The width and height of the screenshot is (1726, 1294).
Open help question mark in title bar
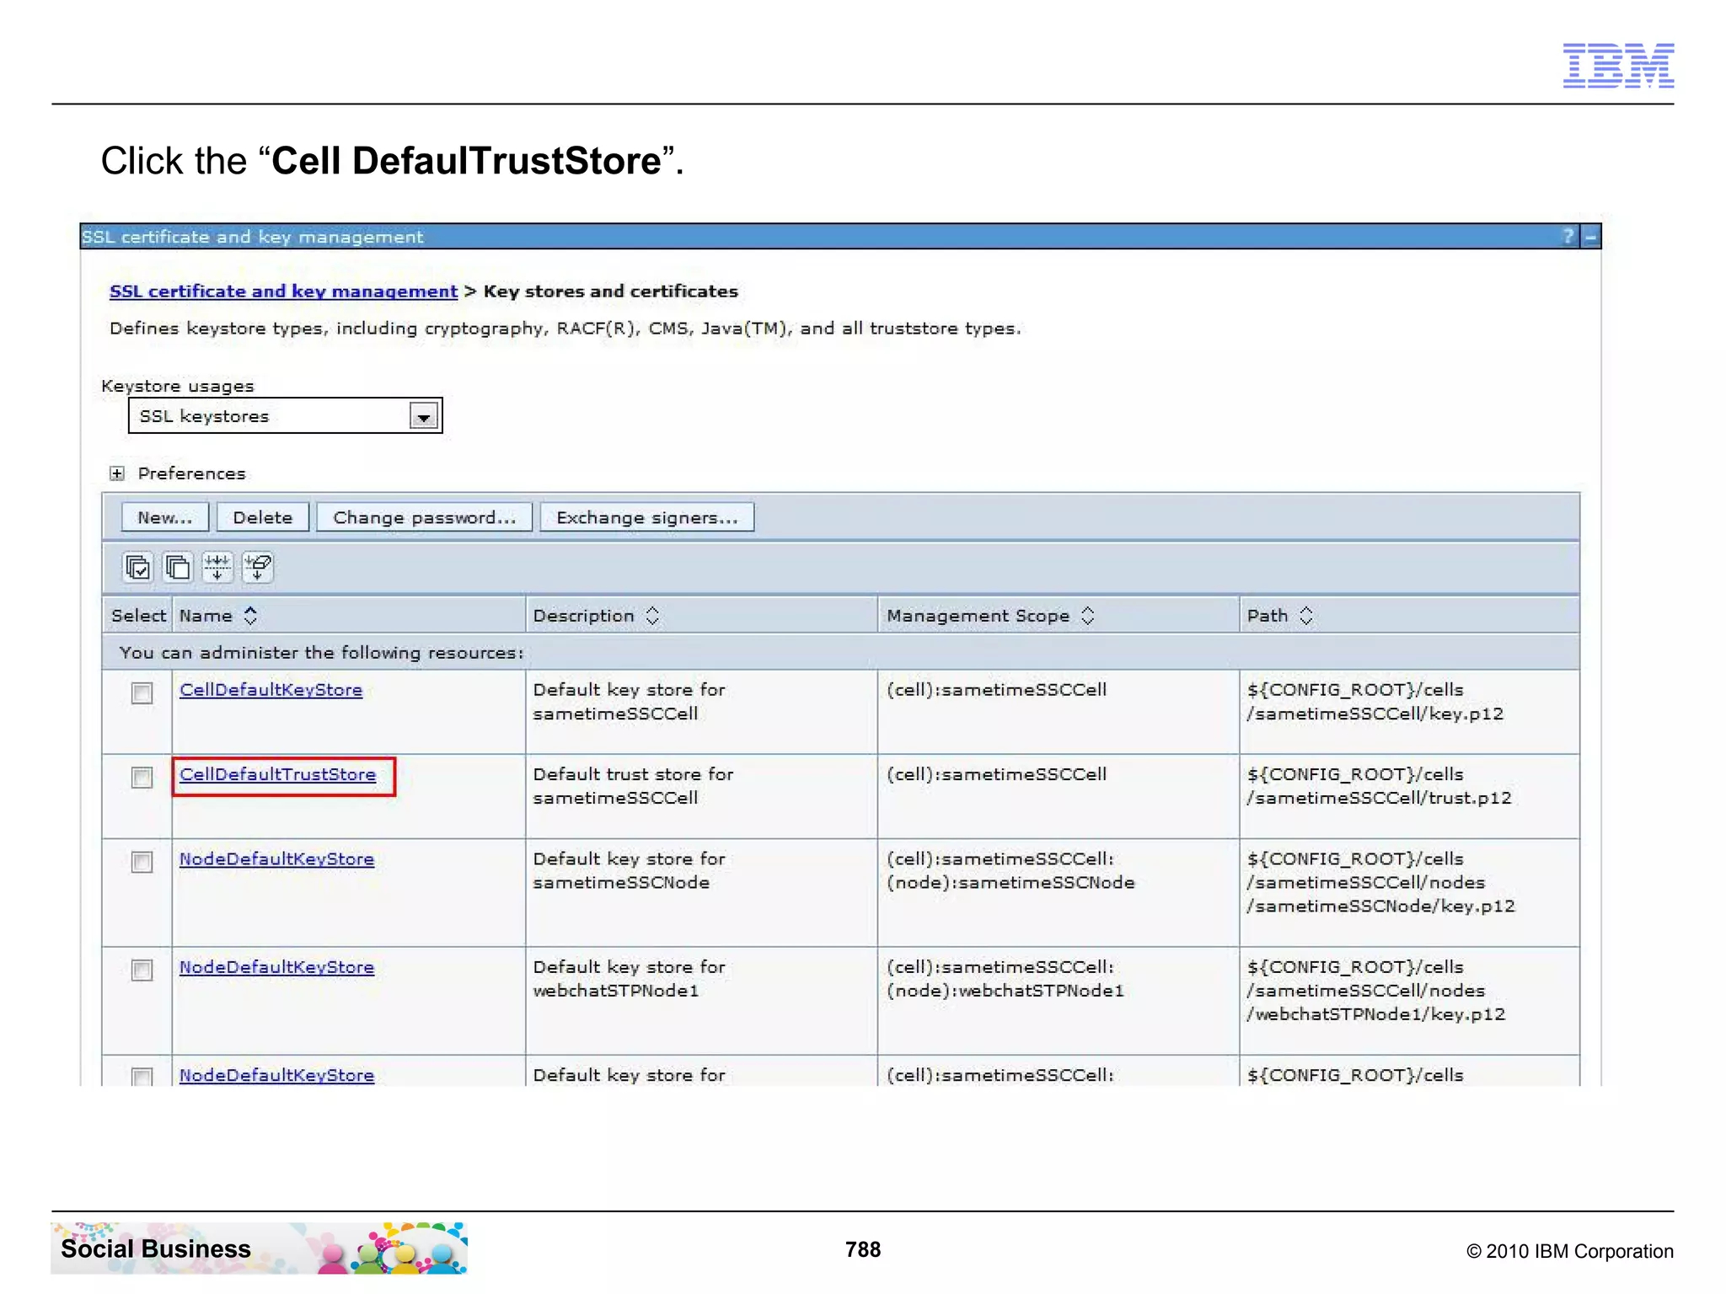pyautogui.click(x=1568, y=237)
